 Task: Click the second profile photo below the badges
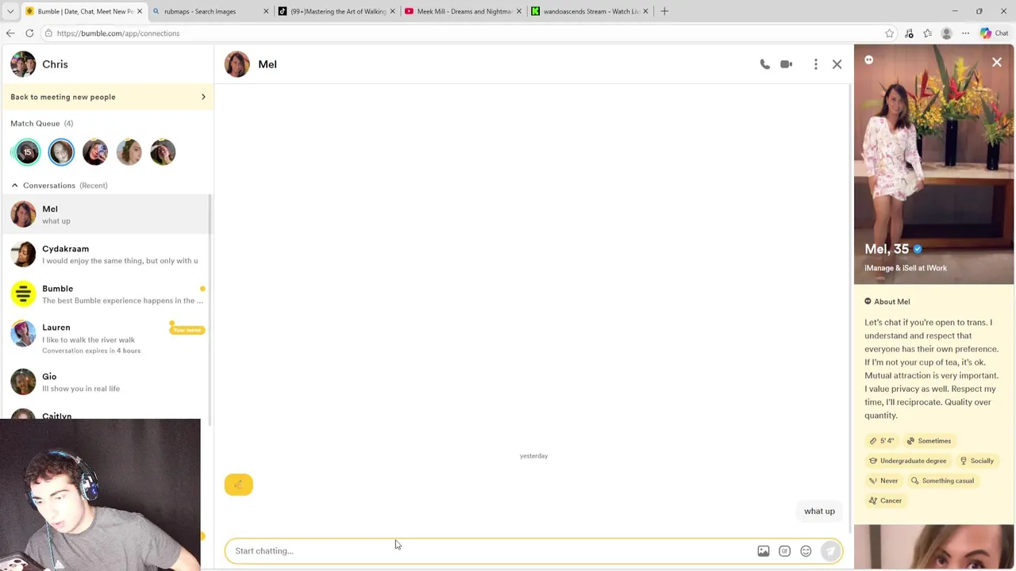click(x=933, y=547)
